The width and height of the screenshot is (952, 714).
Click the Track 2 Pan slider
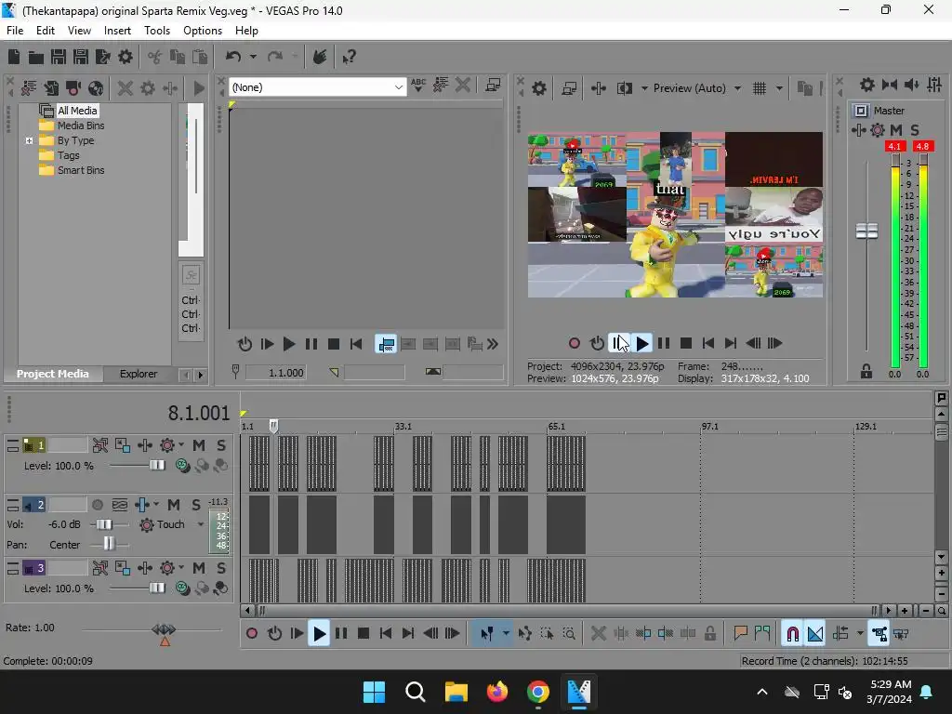click(109, 543)
